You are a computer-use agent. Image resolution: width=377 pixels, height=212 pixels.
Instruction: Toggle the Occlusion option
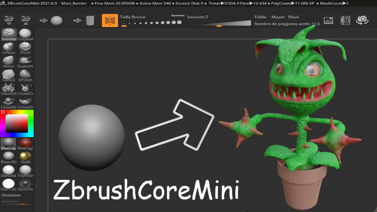click(11, 195)
